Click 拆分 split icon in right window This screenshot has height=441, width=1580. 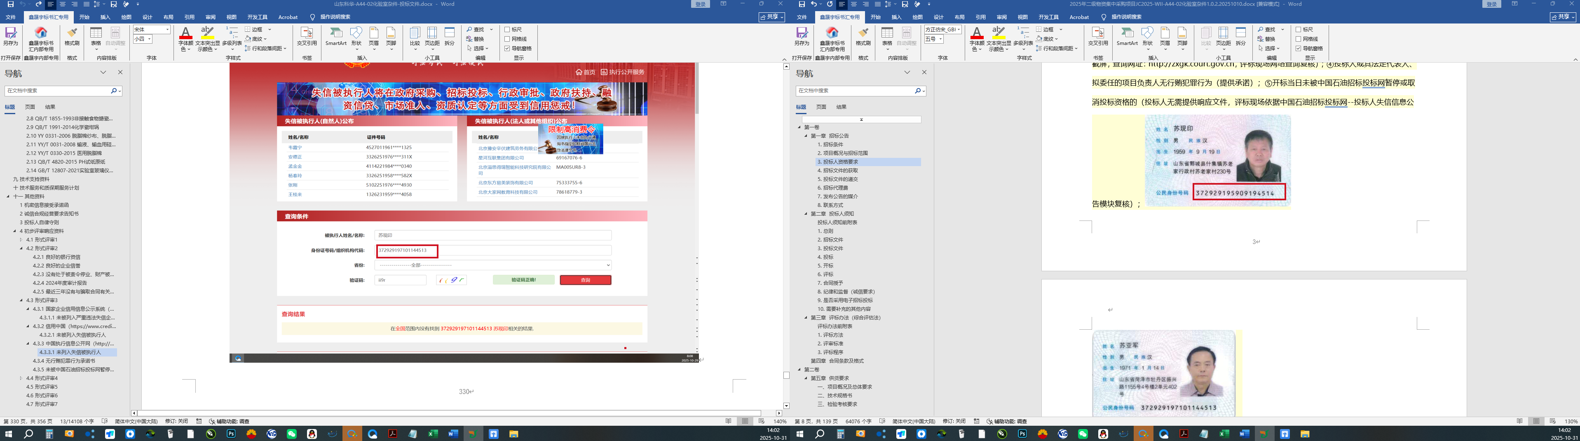[x=1241, y=36]
